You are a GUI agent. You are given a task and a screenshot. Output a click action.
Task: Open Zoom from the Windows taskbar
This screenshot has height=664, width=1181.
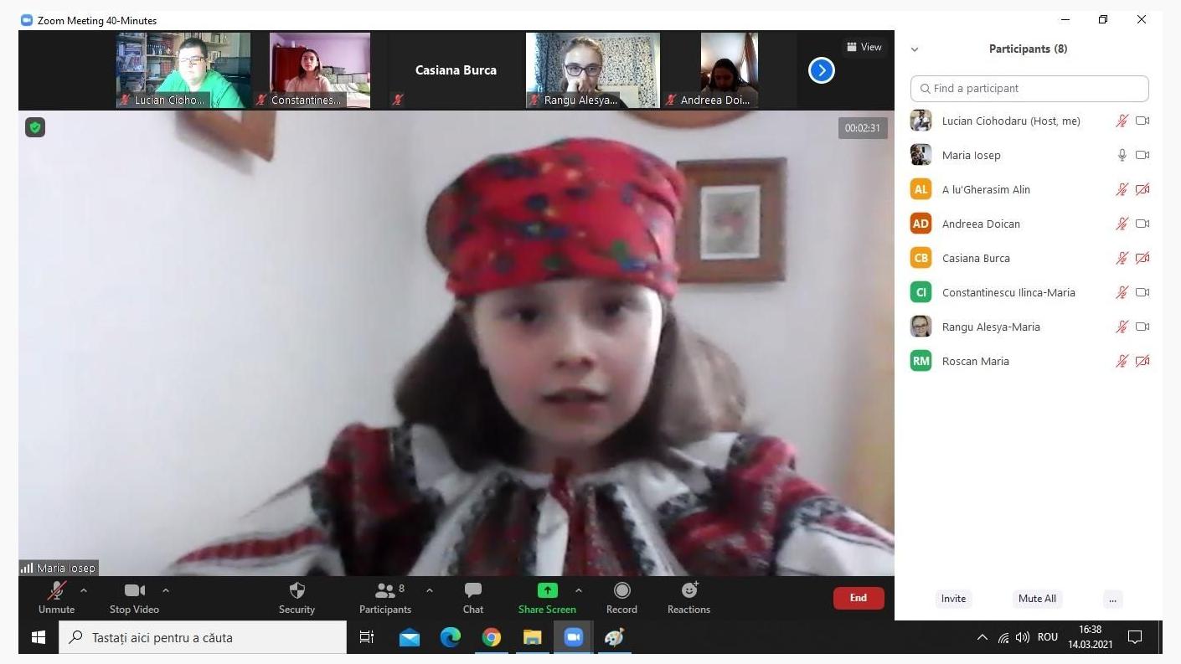point(573,637)
